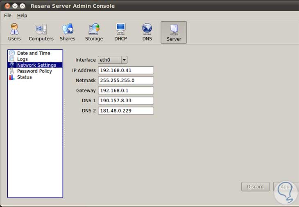The height and width of the screenshot is (207, 299).
Task: Open the File menu
Action: pyautogui.click(x=8, y=16)
